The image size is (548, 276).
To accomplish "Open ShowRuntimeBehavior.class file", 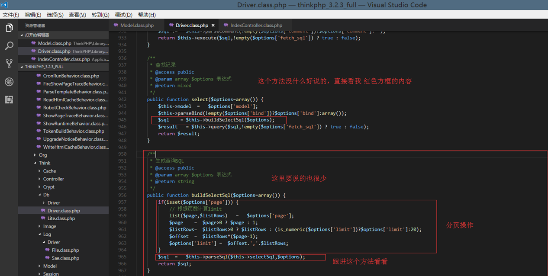I will [75, 123].
